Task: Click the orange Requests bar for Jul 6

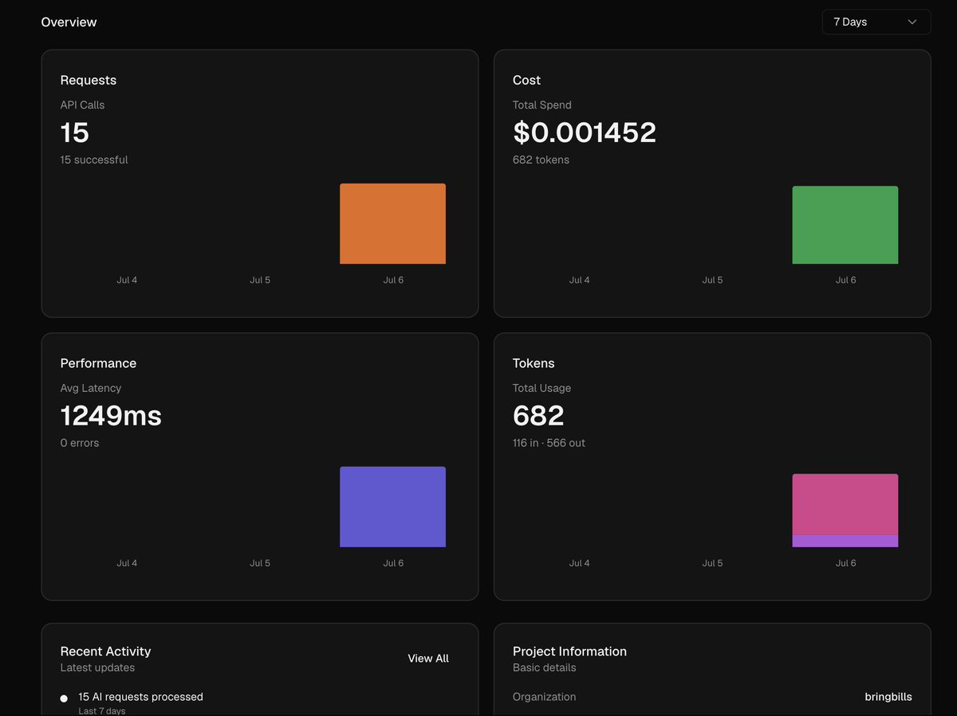Action: click(392, 224)
